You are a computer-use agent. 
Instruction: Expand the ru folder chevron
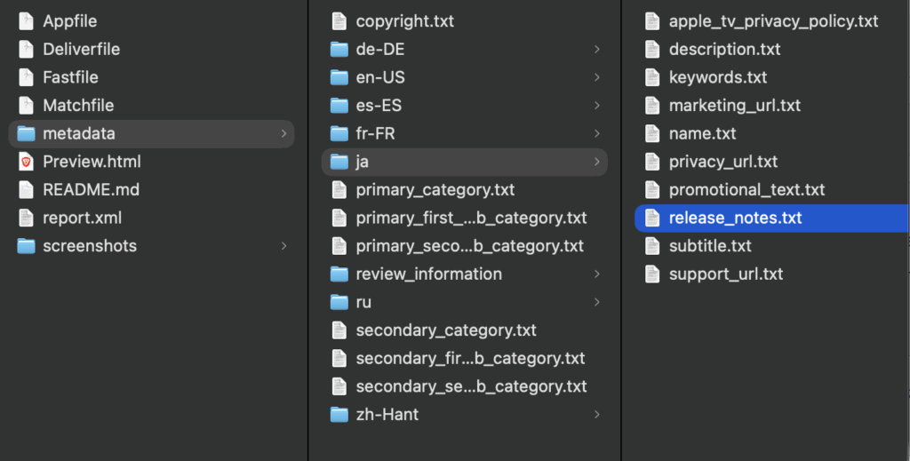596,302
